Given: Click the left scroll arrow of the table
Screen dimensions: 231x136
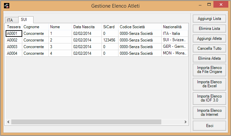Looking at the screenshot, I should pyautogui.click(x=8, y=122).
